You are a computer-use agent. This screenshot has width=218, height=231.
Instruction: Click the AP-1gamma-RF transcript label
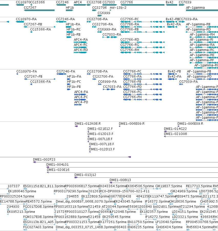coord(202,60)
